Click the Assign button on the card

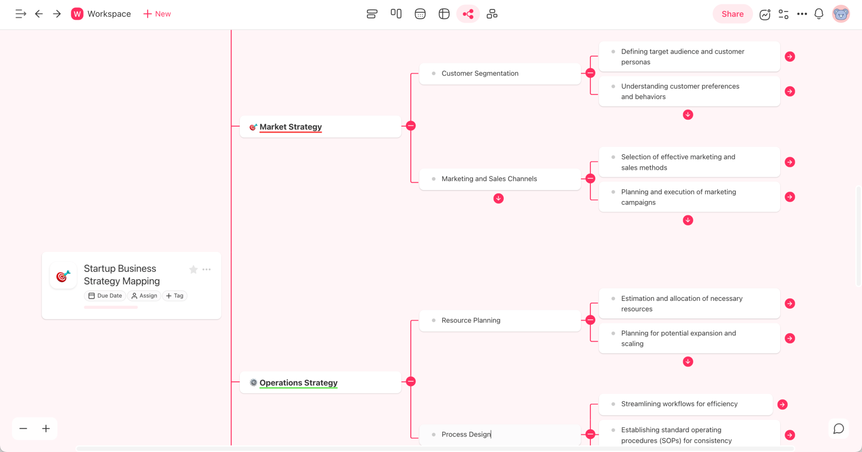(144, 296)
